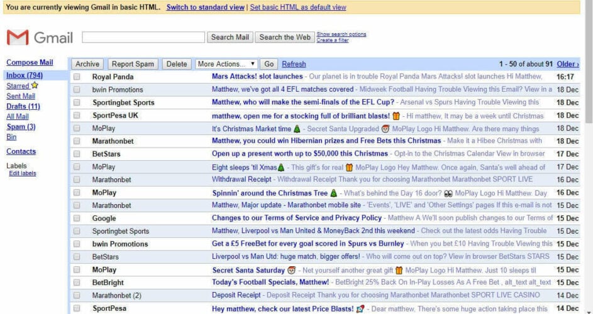Open 'Spinnin' around the Christmas Tree' email

click(x=275, y=193)
